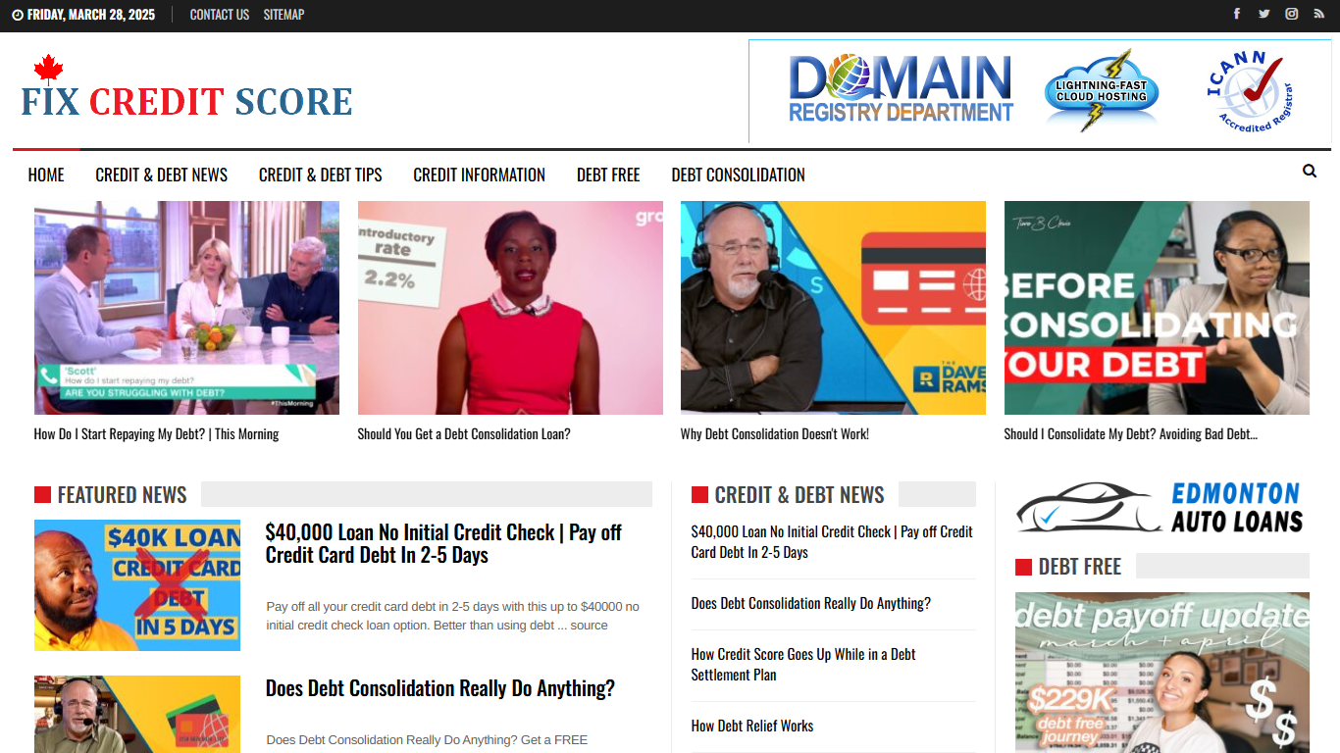Open the Debt Consolidation menu item
Viewport: 1340px width, 753px height.
738,175
